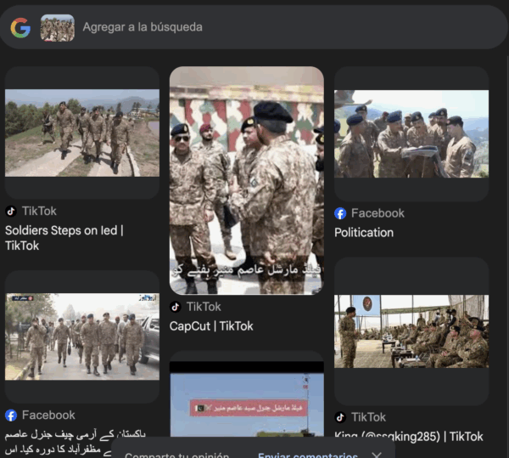Open the soldiers walking on path image
This screenshot has height=458, width=509.
[x=82, y=133]
